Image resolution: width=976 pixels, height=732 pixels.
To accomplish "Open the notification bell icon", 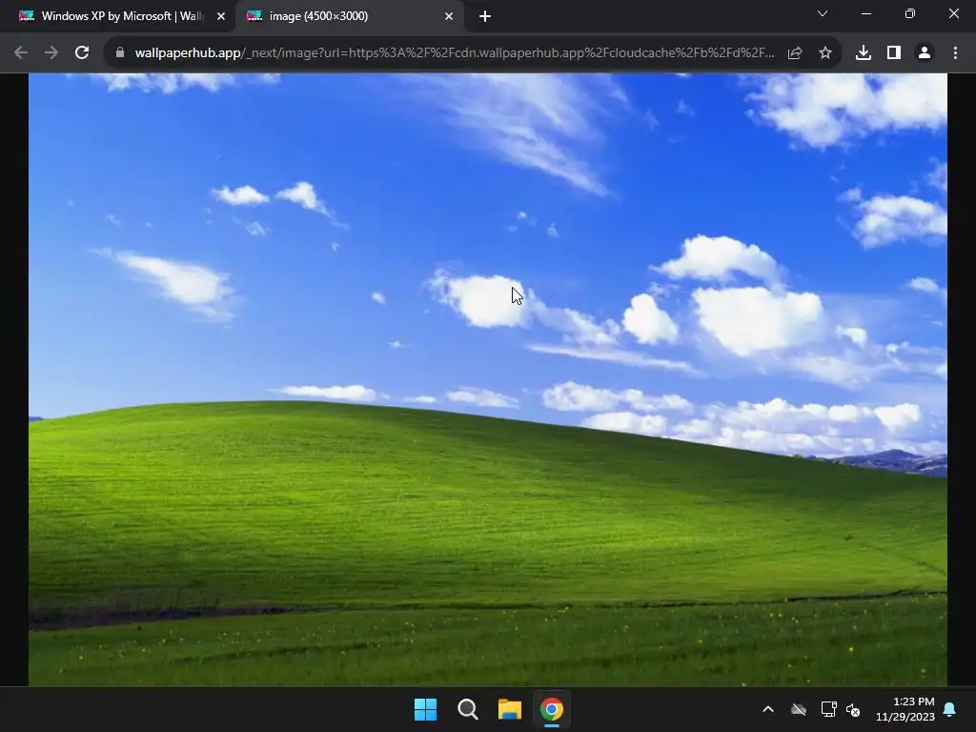I will pos(950,709).
